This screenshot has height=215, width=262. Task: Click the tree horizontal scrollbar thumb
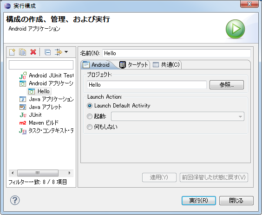(x=38, y=173)
